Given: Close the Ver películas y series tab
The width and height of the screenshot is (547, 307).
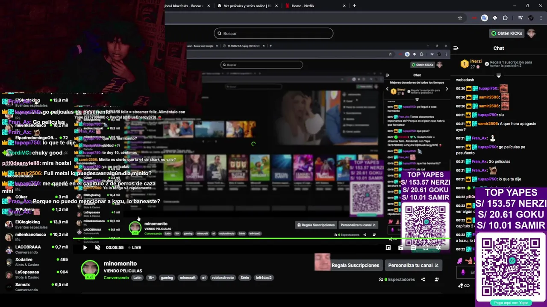Looking at the screenshot, I should pyautogui.click(x=276, y=6).
